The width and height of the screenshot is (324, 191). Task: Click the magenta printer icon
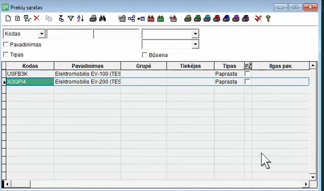[x=236, y=18]
